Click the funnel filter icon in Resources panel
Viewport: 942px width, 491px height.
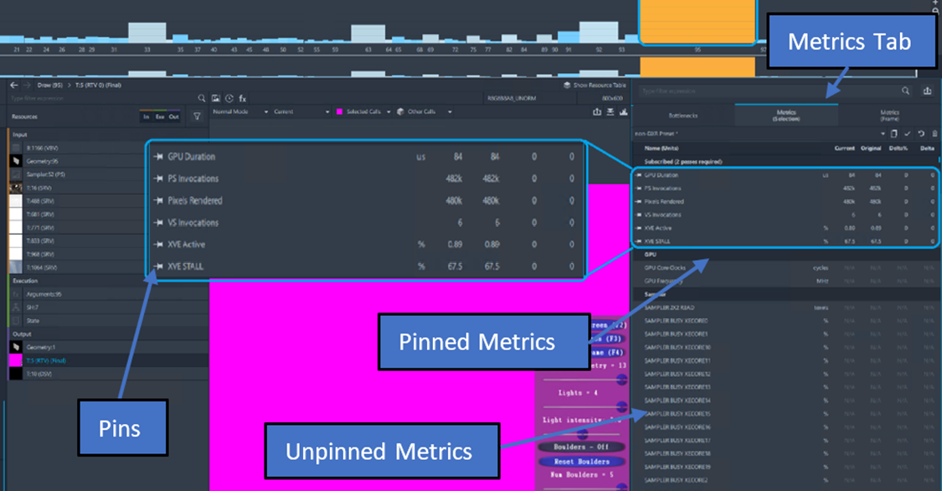[197, 116]
